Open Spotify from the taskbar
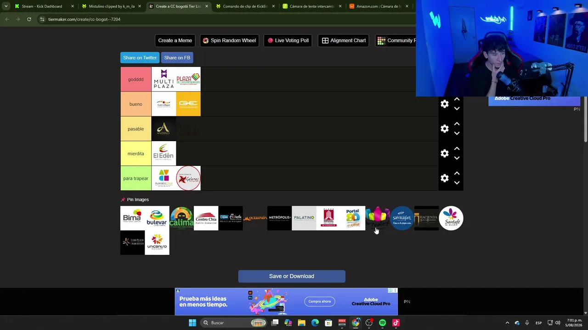 click(x=383, y=323)
